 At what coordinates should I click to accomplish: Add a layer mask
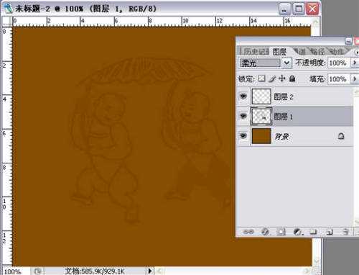tap(281, 232)
